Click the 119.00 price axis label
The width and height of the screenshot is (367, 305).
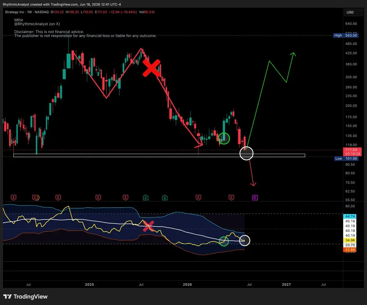[351, 145]
